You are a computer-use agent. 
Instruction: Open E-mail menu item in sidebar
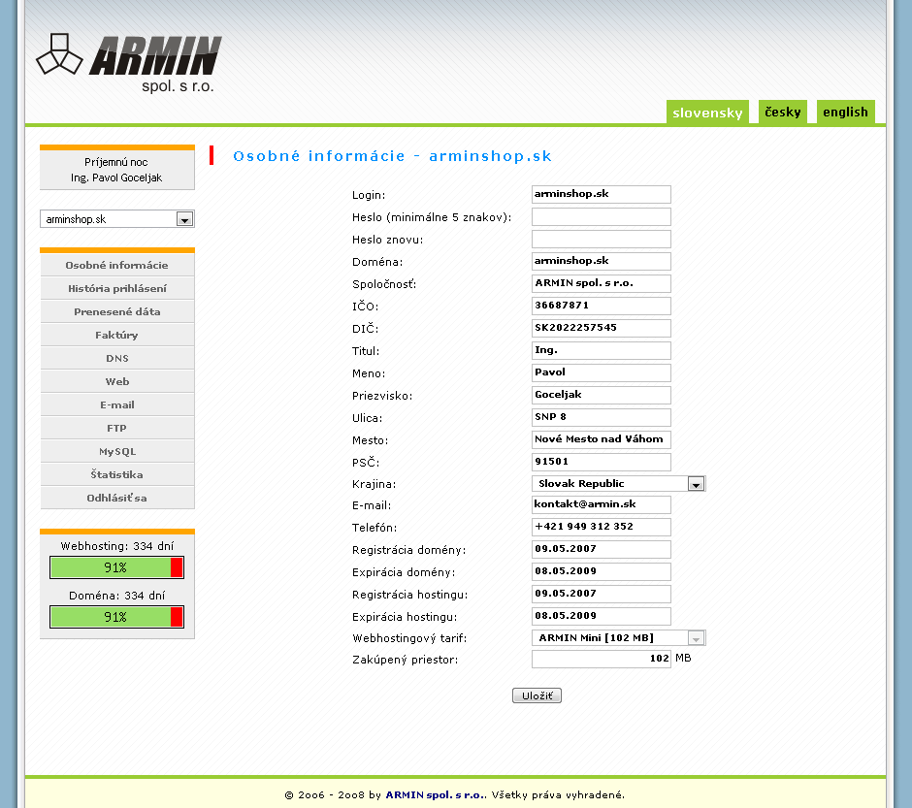tap(116, 404)
